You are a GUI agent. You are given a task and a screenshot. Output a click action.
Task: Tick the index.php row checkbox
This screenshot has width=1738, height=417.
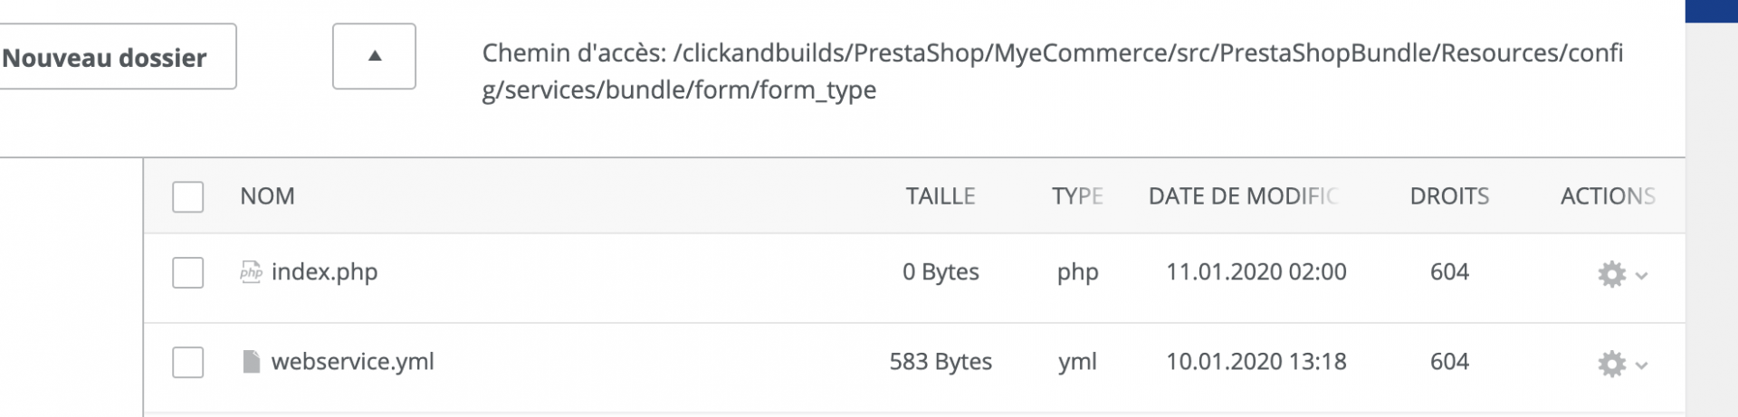coord(188,272)
